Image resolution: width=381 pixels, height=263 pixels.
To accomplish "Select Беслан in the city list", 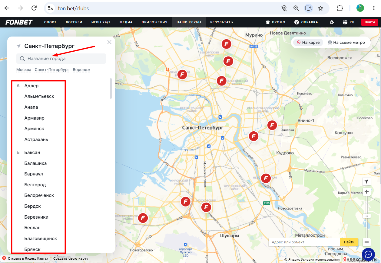I will 32,228.
